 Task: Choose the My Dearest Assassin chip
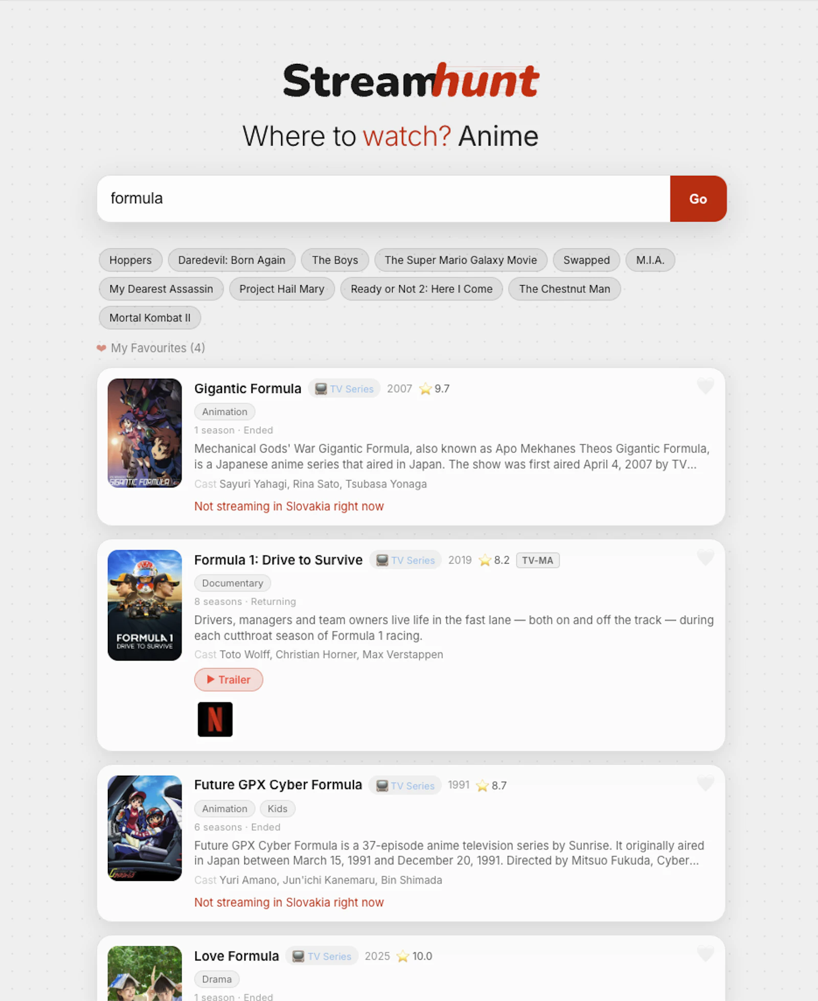pyautogui.click(x=161, y=289)
